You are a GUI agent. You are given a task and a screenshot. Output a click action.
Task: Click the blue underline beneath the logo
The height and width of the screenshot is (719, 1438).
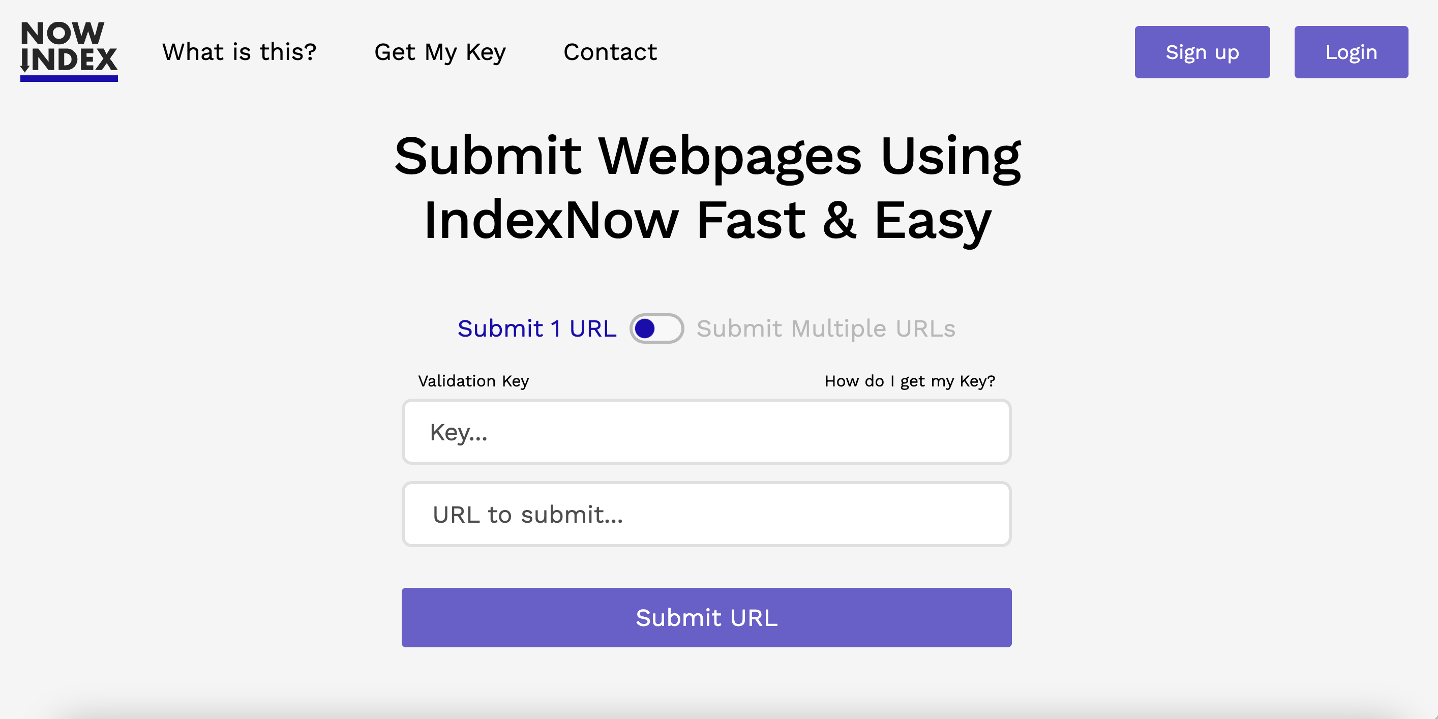point(69,80)
